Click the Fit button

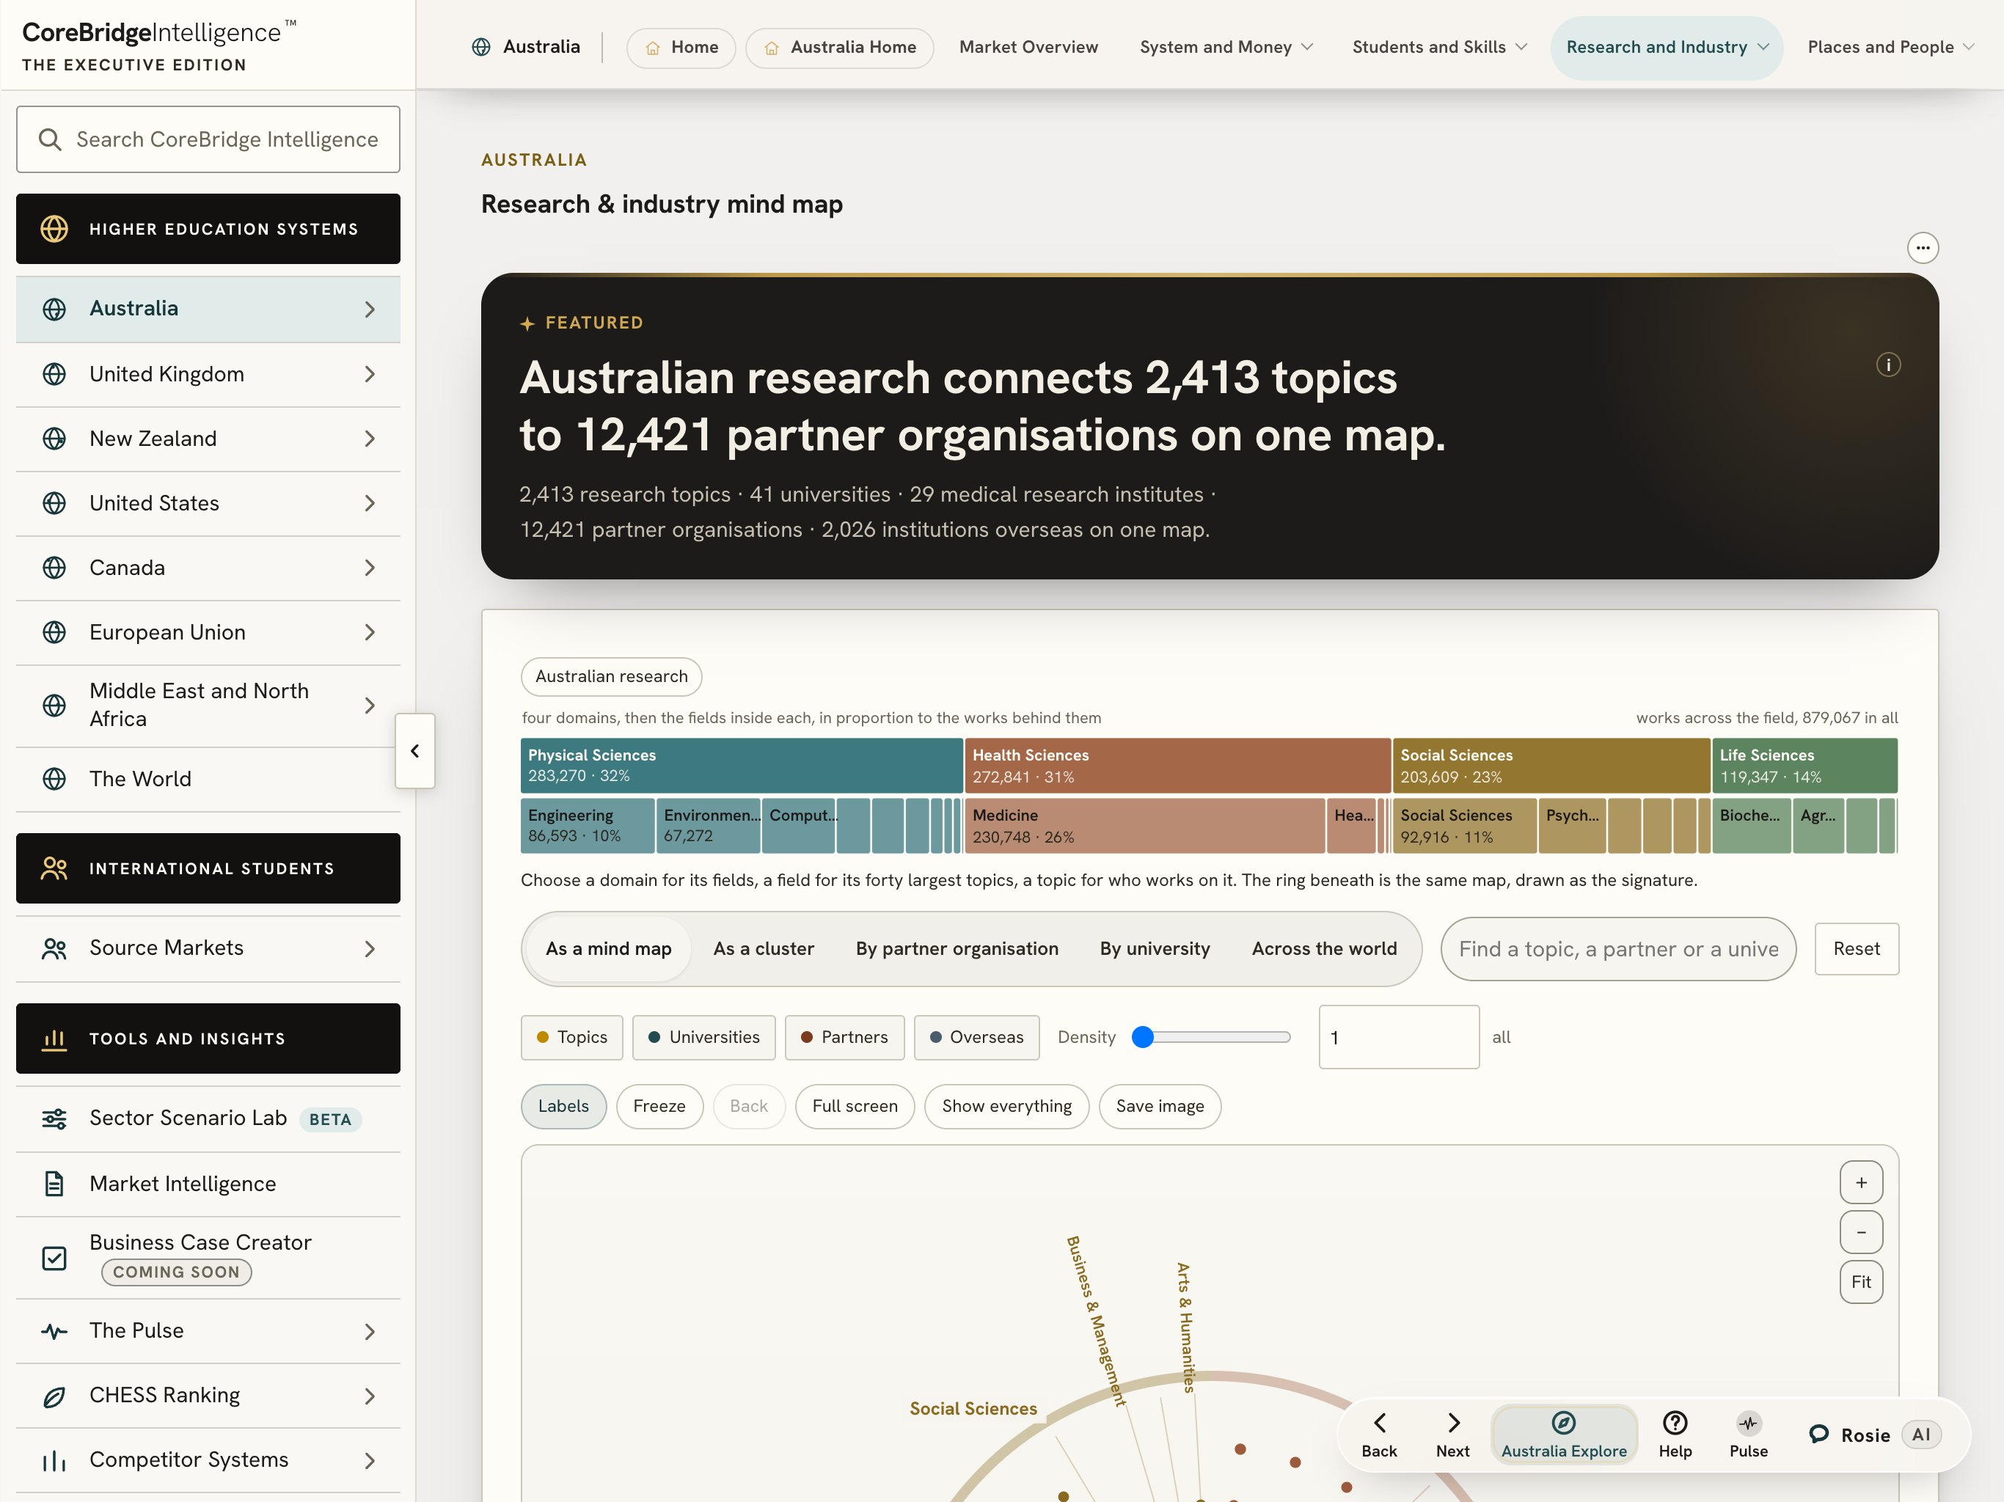click(x=1861, y=1283)
